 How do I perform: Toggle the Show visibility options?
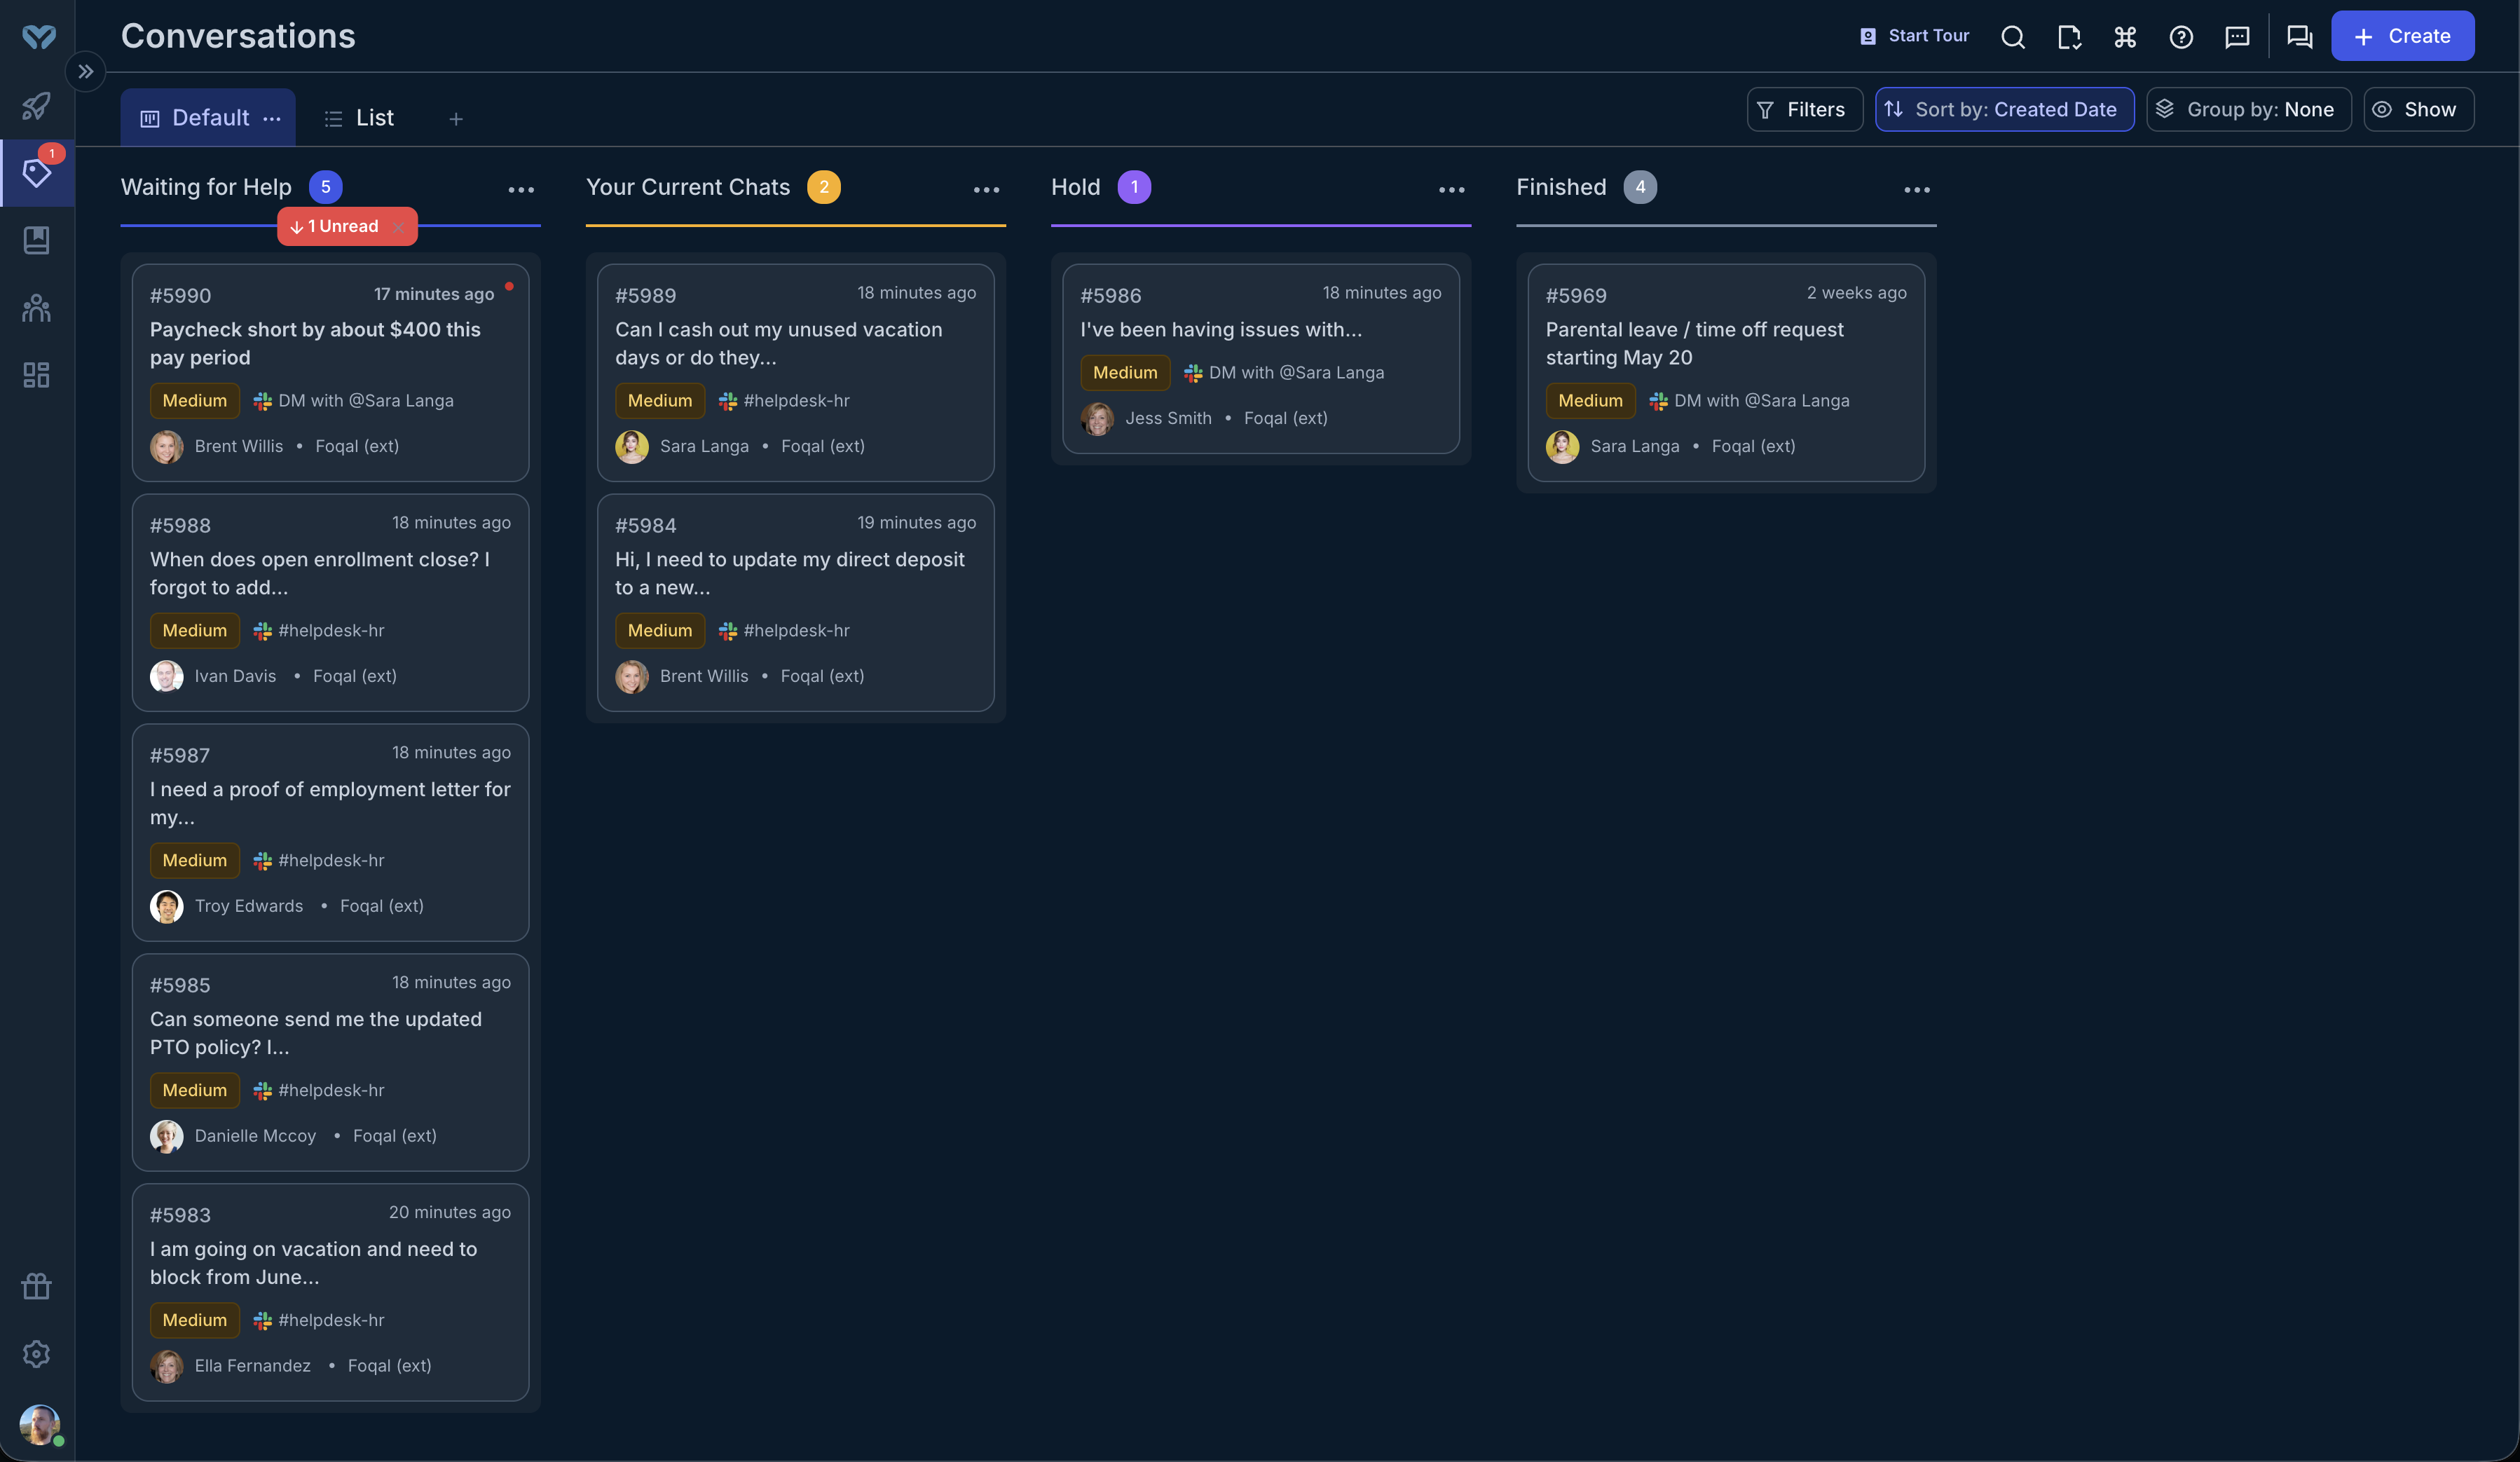point(2418,109)
